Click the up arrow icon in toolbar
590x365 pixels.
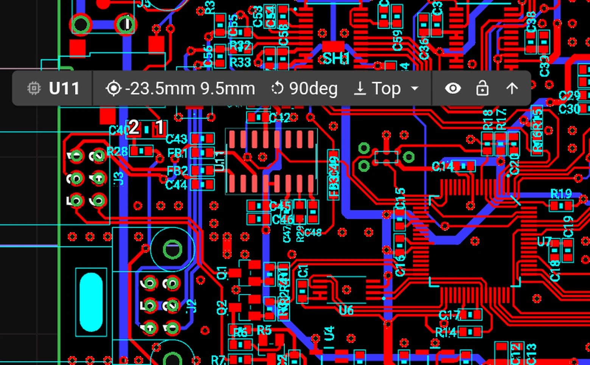[x=512, y=89]
